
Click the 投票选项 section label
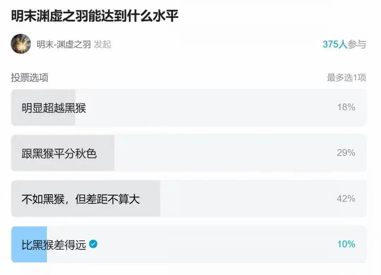[x=30, y=78]
